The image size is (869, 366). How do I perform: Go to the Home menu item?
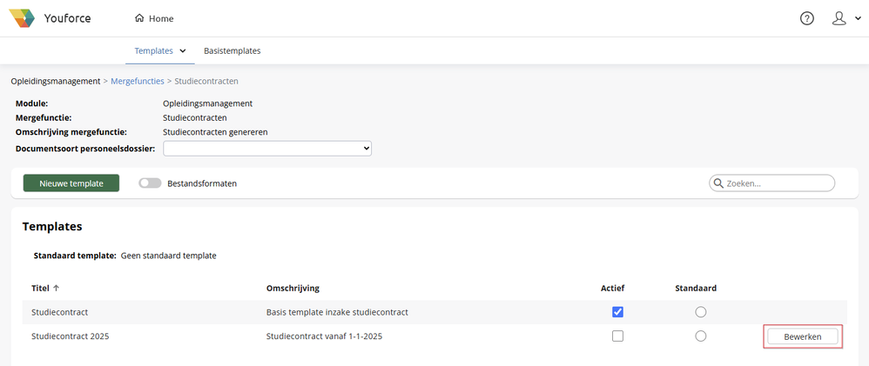click(161, 18)
